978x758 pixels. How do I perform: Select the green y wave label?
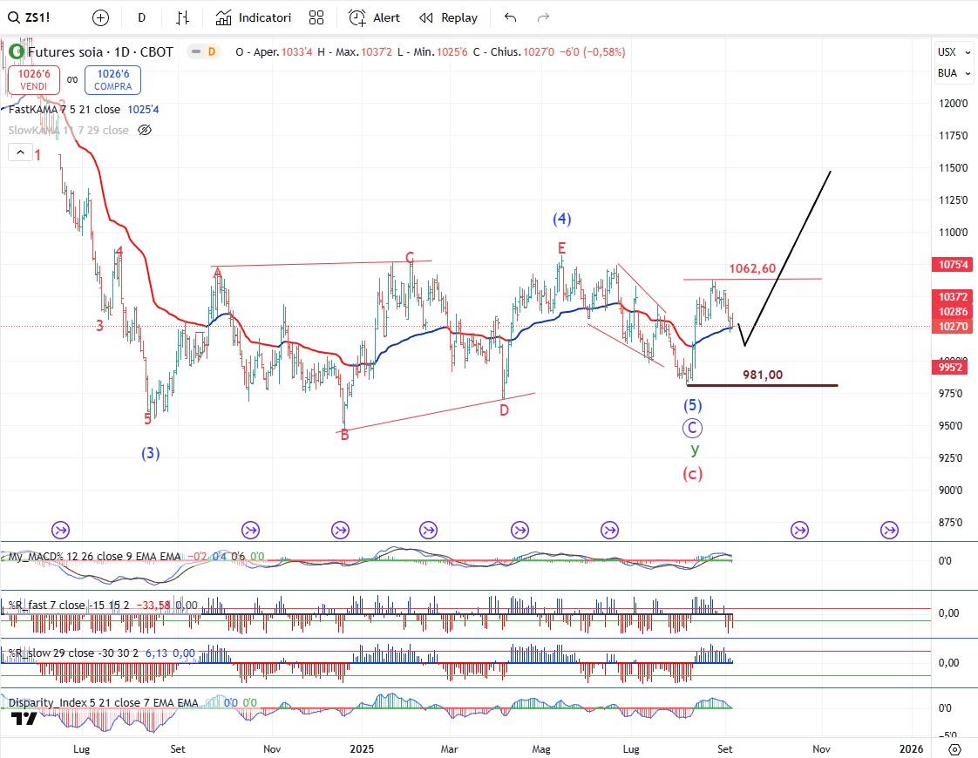point(695,450)
